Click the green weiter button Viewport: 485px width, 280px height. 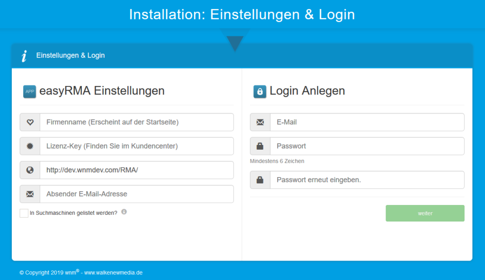tap(425, 213)
